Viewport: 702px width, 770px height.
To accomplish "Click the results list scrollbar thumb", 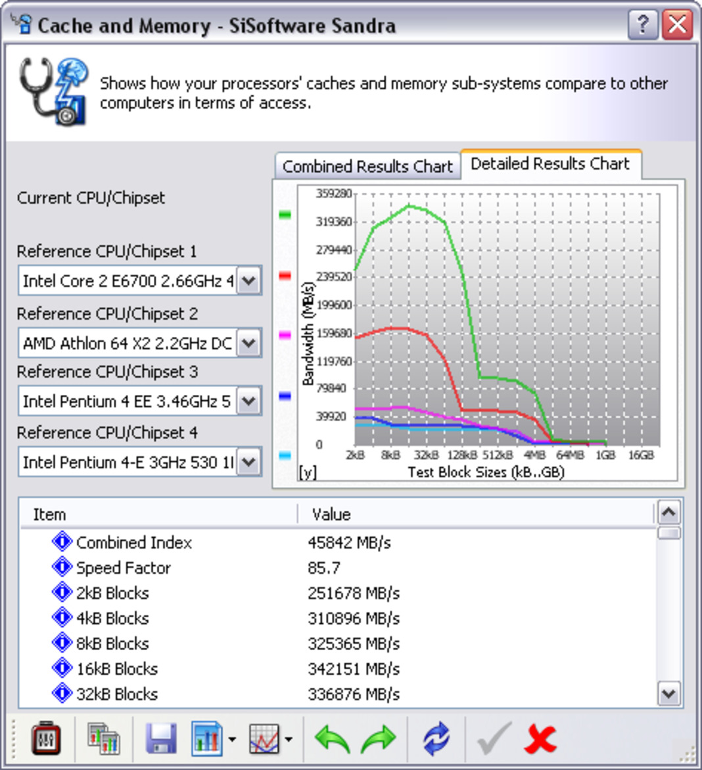I will point(669,533).
